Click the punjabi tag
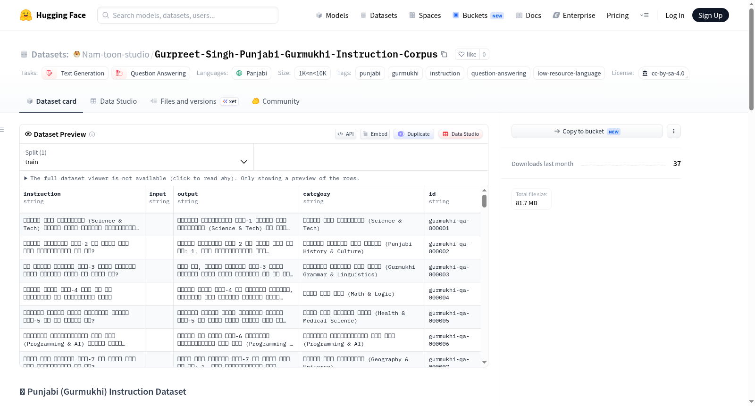 click(x=370, y=73)
